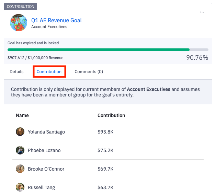Switch to the Details tab
Image resolution: width=216 pixels, height=196 pixels.
tap(16, 72)
